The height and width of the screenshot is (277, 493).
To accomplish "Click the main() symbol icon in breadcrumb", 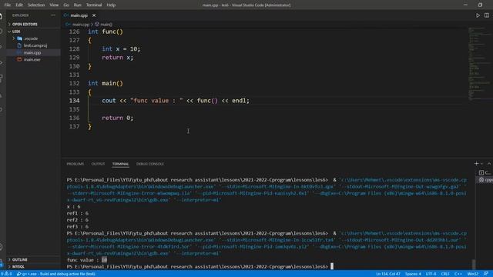I will [x=97, y=24].
